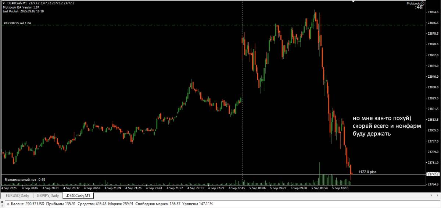Click the Максимальный лот: 0.49 label

tap(25, 179)
